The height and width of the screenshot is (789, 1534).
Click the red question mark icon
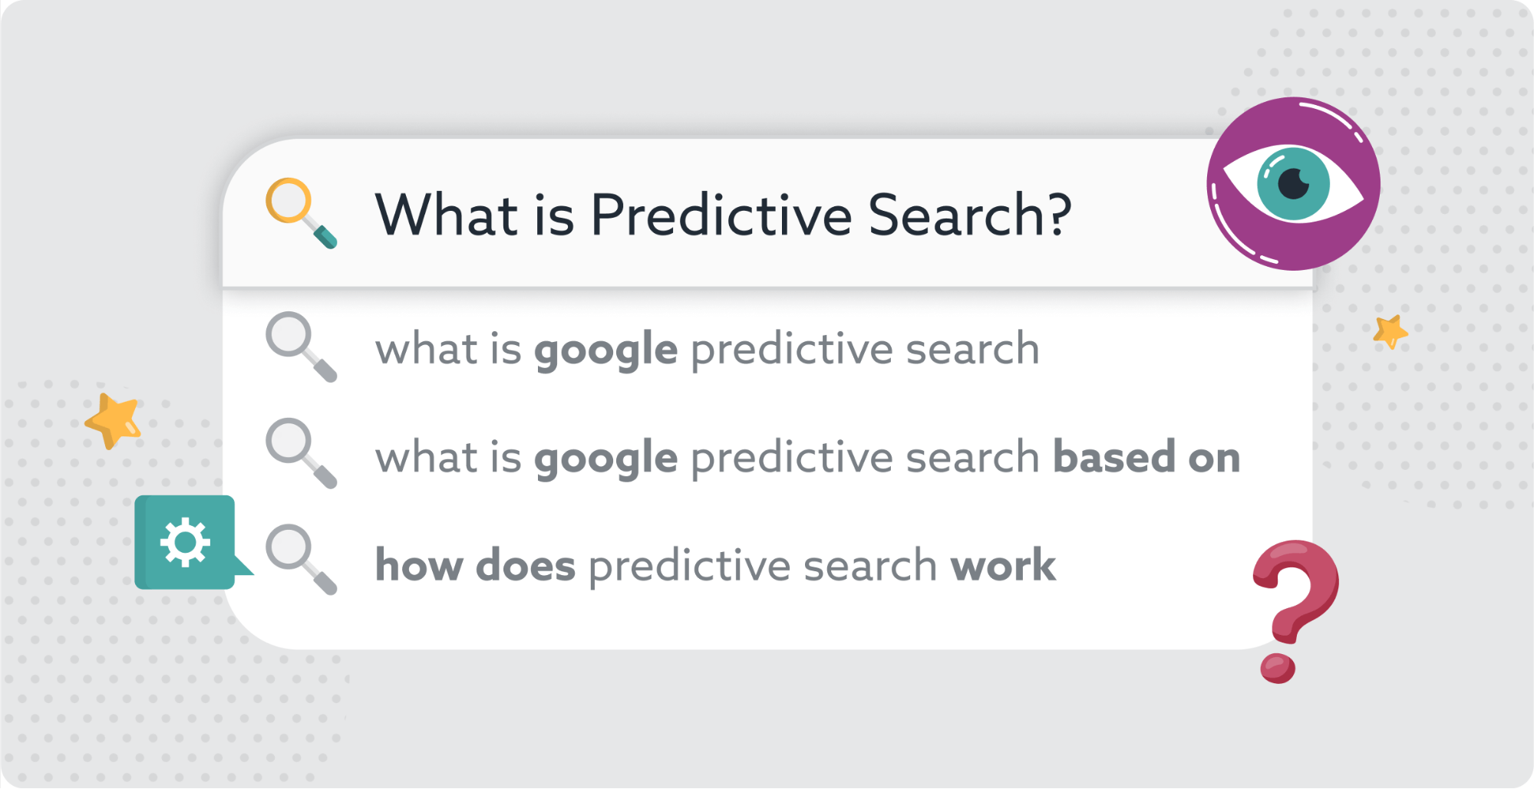[x=1295, y=610]
